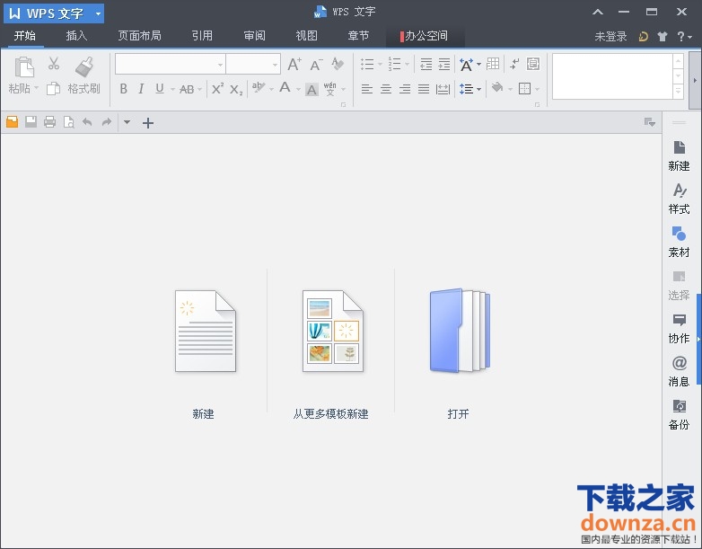Click the 协作 collaboration sidebar icon

679,327
